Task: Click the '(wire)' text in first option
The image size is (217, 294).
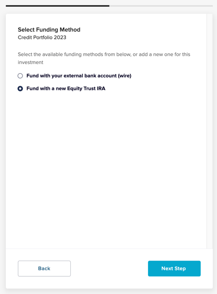Action: (x=125, y=76)
